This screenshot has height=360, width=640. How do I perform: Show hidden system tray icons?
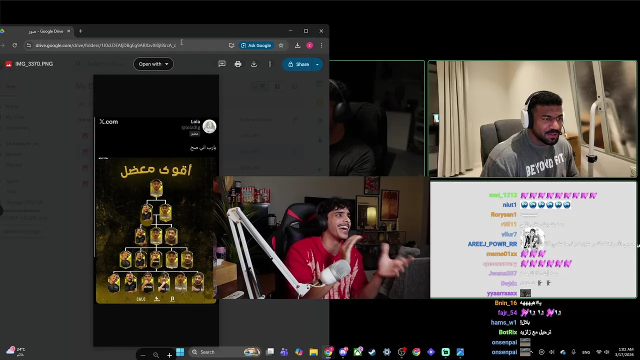tap(532, 352)
